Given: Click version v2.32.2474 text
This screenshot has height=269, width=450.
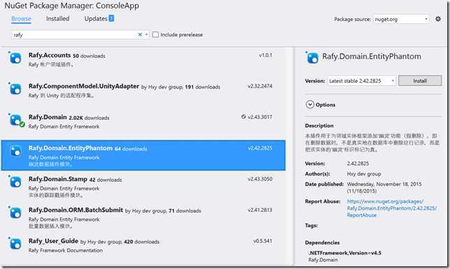Looking at the screenshot, I should 260,86.
